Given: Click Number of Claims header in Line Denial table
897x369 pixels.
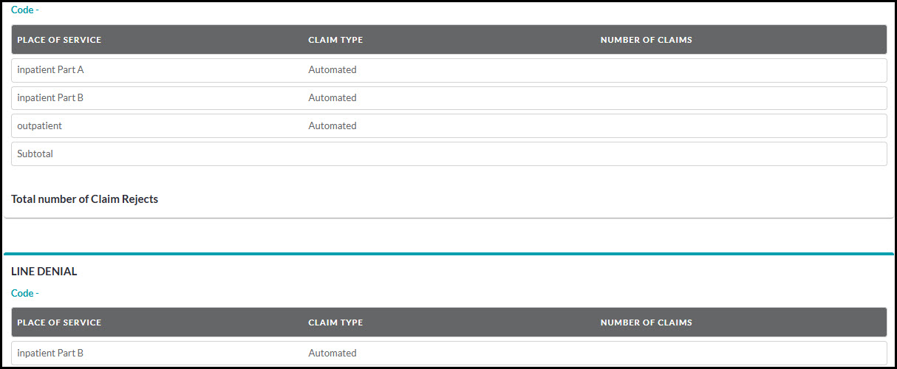Looking at the screenshot, I should coord(646,323).
